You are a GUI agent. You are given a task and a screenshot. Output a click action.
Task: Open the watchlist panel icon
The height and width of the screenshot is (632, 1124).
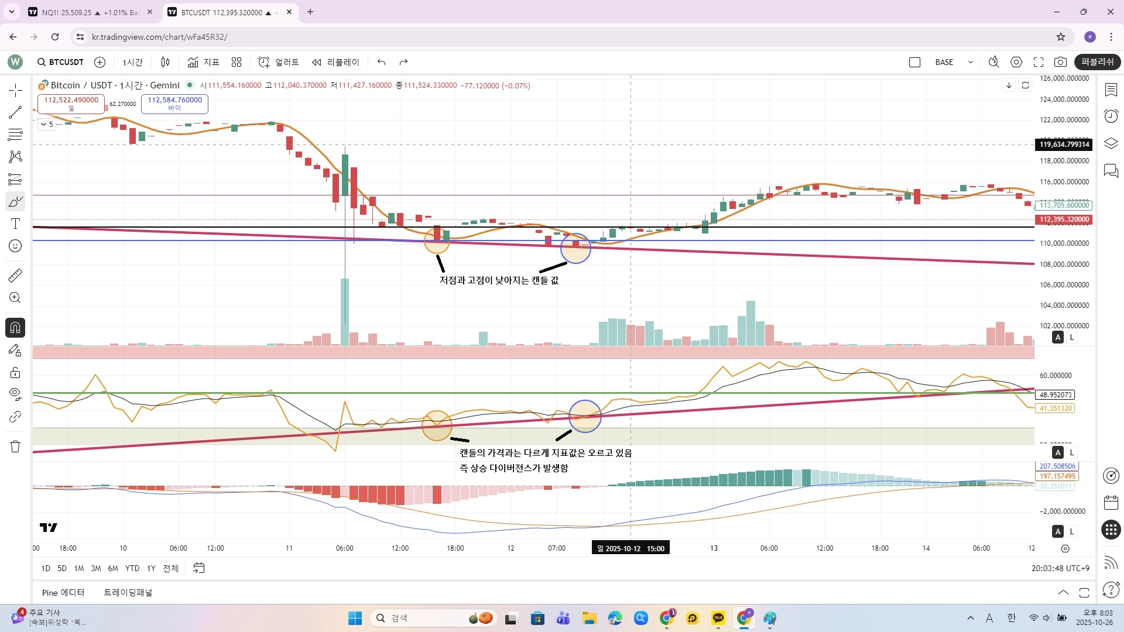1111,90
